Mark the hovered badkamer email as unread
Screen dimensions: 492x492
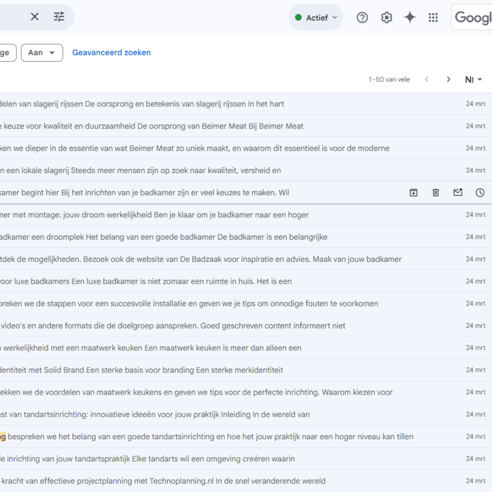[458, 192]
